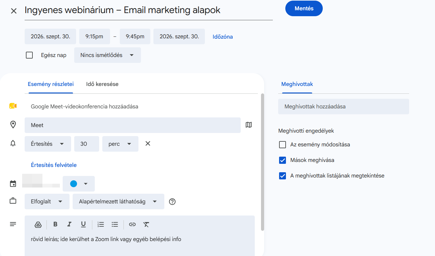Open the event color picker dropdown

(x=79, y=184)
